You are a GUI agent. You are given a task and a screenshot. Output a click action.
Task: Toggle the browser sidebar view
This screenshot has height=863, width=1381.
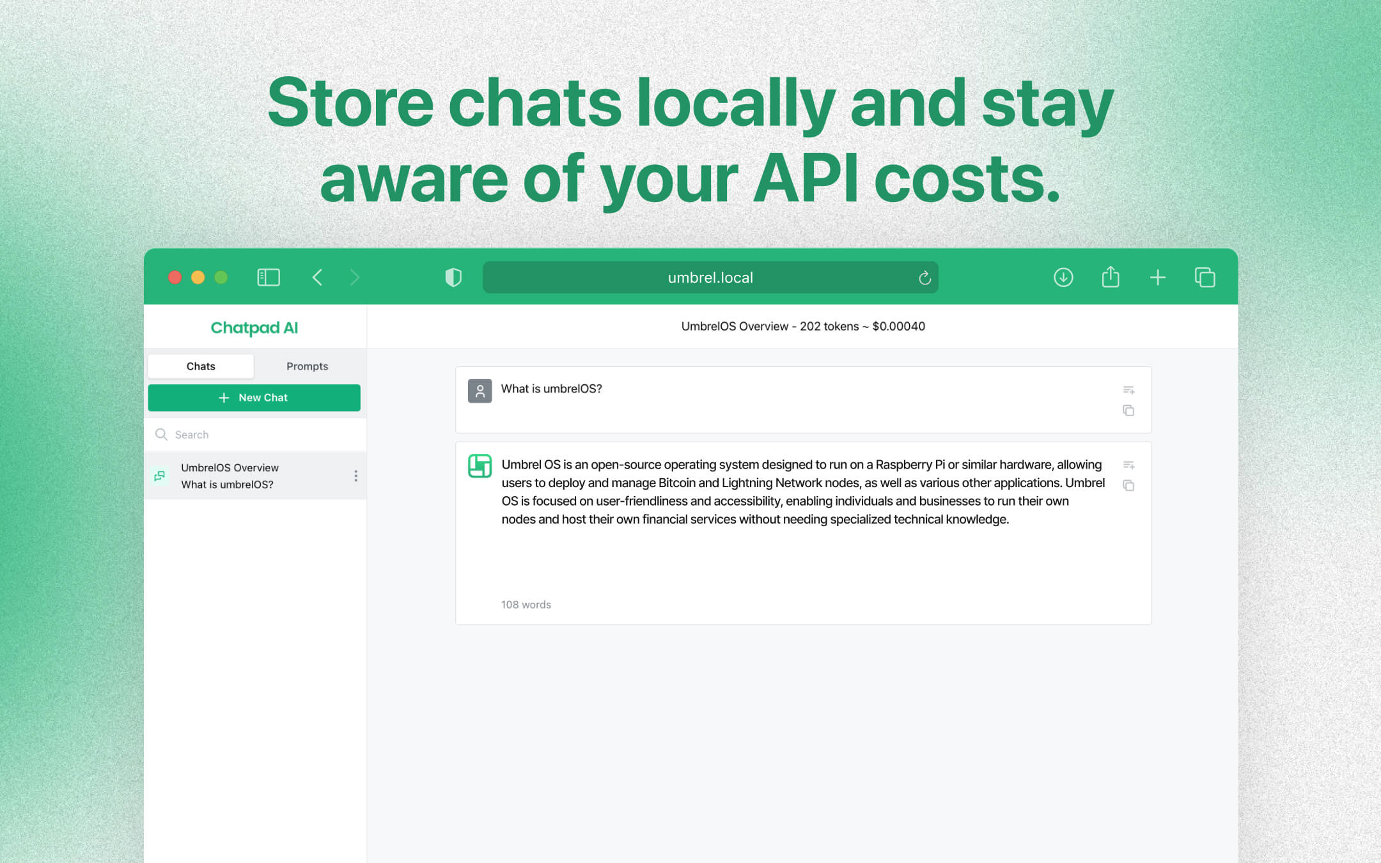coord(269,277)
